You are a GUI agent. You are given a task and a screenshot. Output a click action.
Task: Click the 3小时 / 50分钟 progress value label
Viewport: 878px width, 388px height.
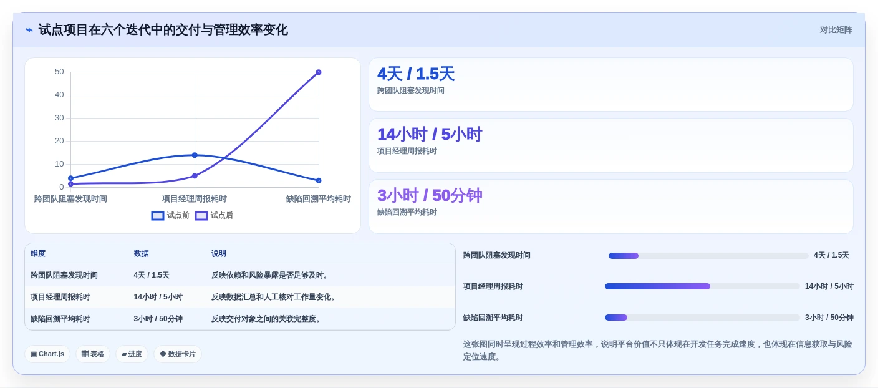tap(829, 318)
